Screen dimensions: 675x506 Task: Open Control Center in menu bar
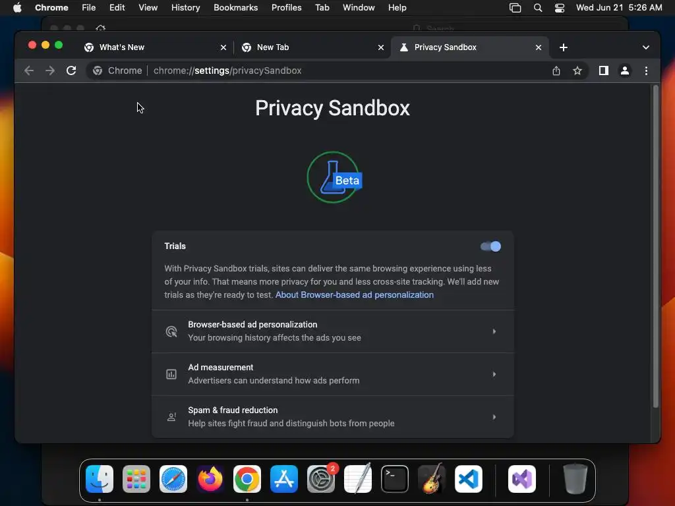pos(559,7)
